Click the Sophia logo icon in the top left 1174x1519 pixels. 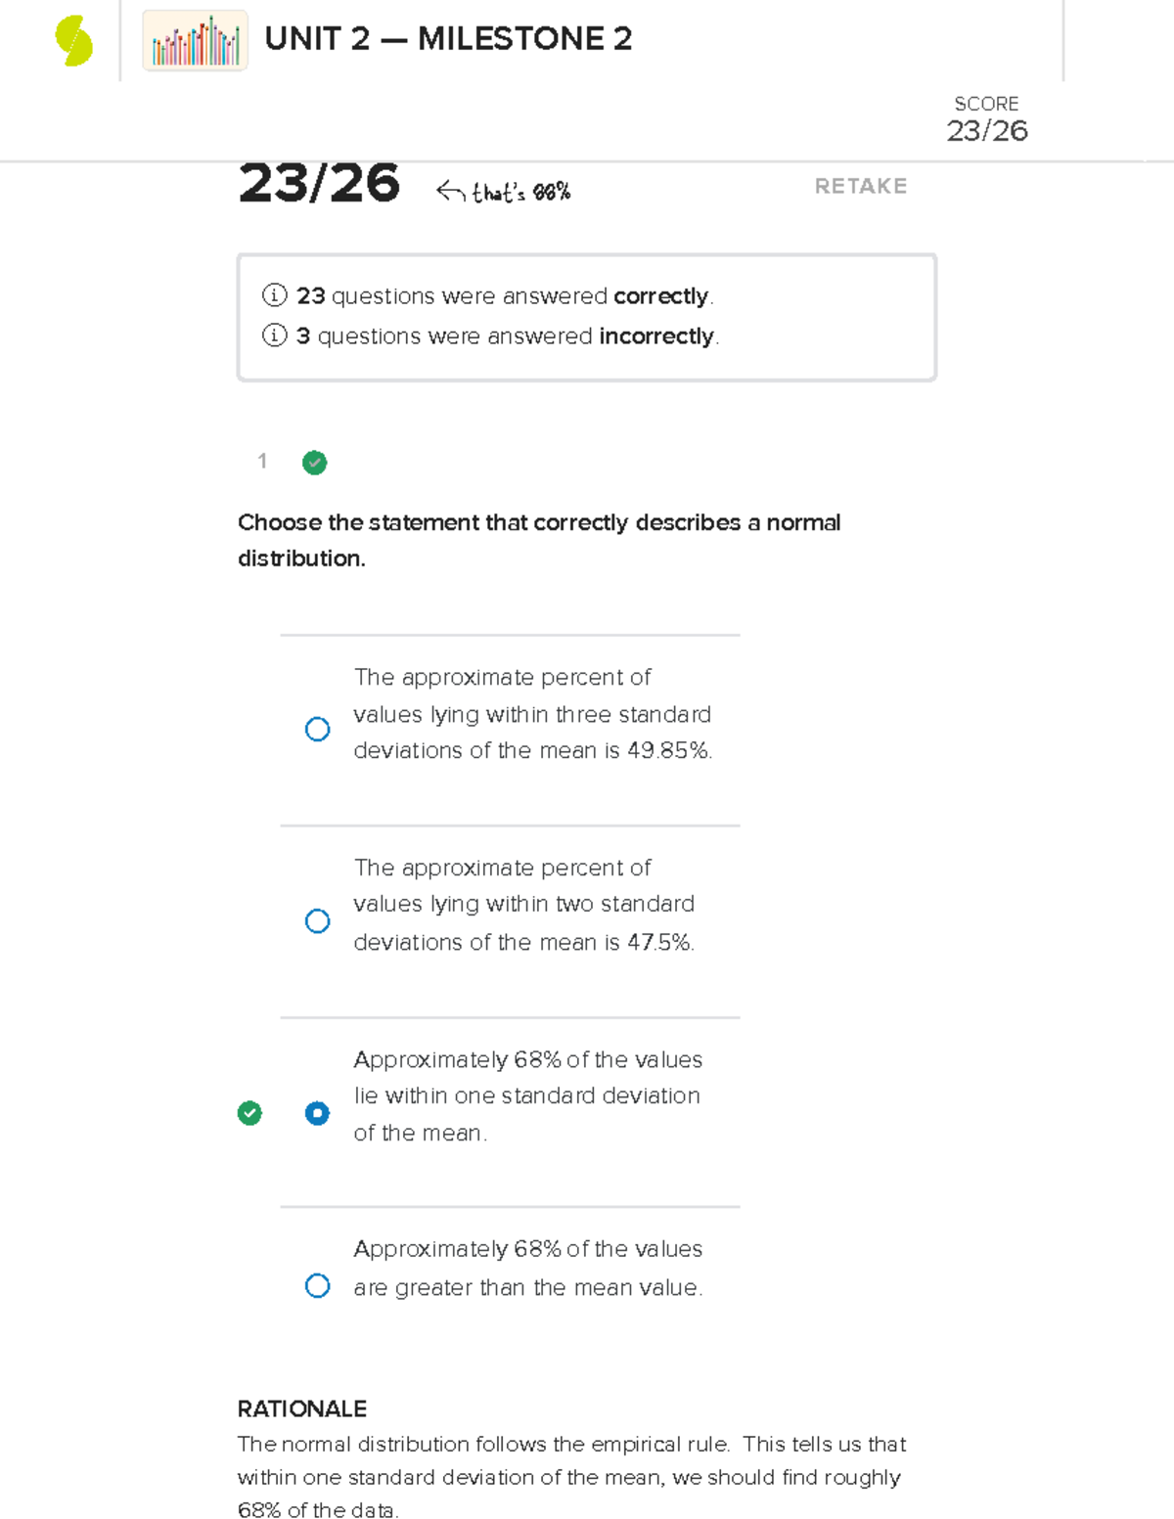[70, 37]
